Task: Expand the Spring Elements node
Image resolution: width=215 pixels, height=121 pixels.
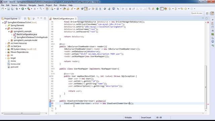Action: click(x=6, y=26)
